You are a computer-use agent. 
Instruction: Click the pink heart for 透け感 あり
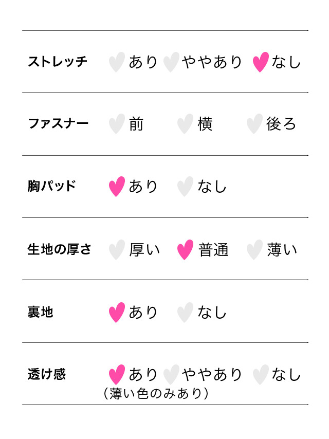[117, 375]
